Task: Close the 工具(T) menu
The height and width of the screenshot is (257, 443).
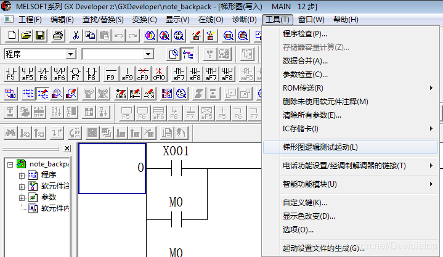Action: (277, 20)
